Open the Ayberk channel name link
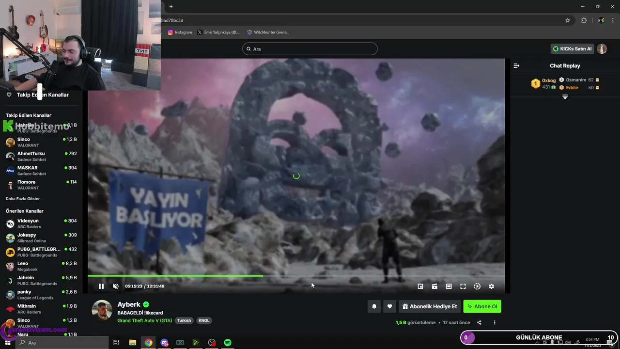This screenshot has height=349, width=620. [x=129, y=304]
